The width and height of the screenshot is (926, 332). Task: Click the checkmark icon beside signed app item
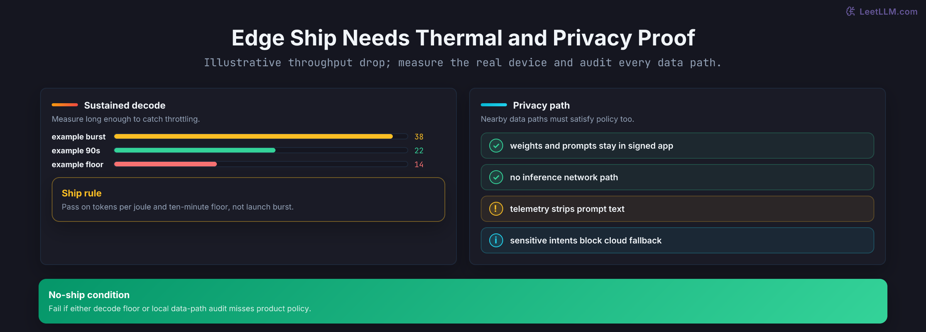tap(496, 146)
